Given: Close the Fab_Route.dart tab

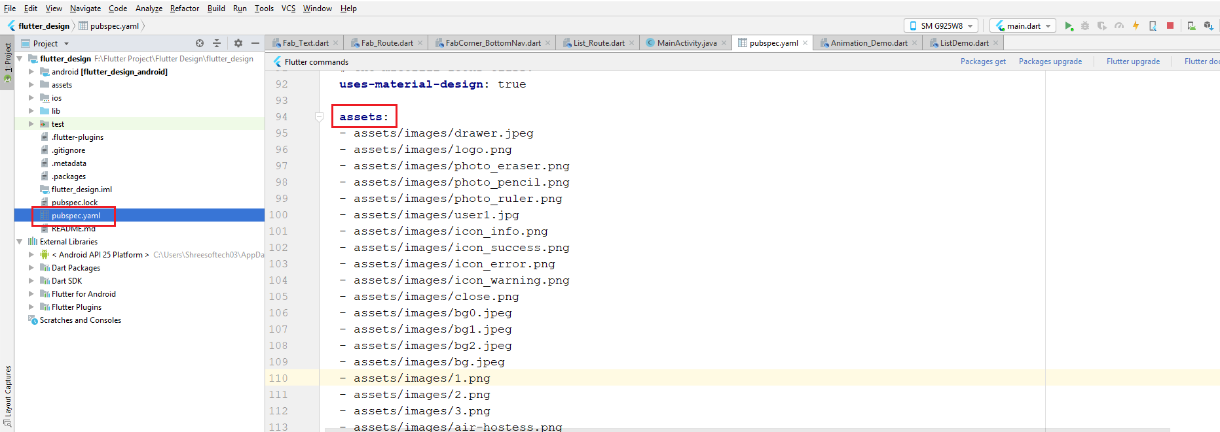Looking at the screenshot, I should (420, 43).
